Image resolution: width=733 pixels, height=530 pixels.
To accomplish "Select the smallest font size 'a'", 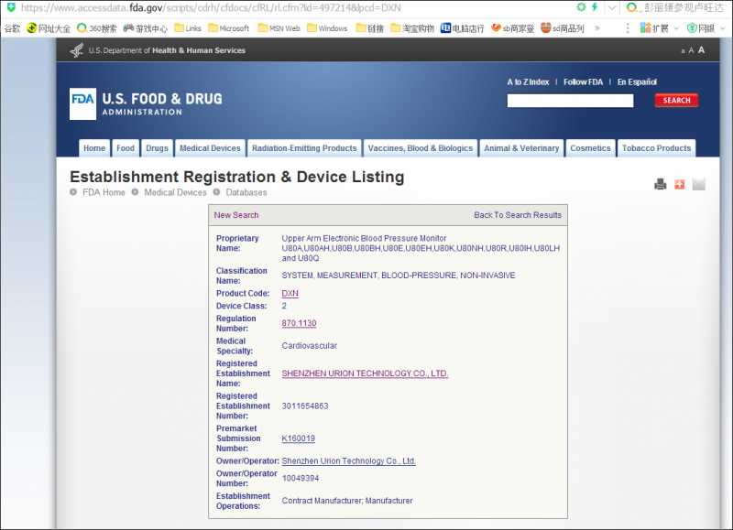I will click(683, 51).
